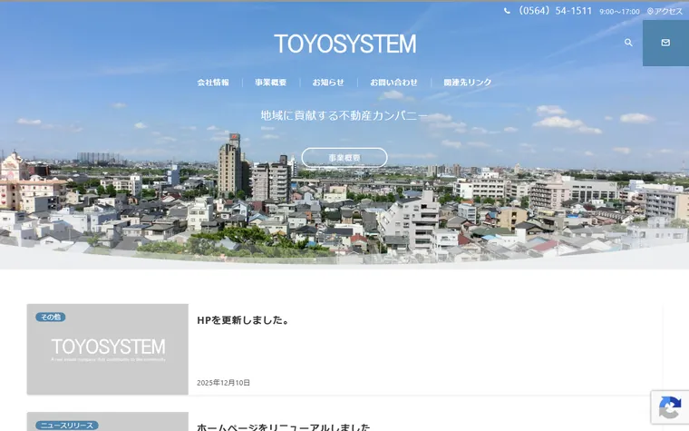Select the お知らせ menu item
This screenshot has width=689, height=431.
(328, 83)
